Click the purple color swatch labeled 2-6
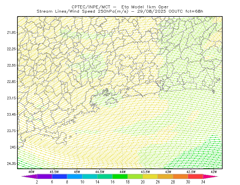 [44, 176]
